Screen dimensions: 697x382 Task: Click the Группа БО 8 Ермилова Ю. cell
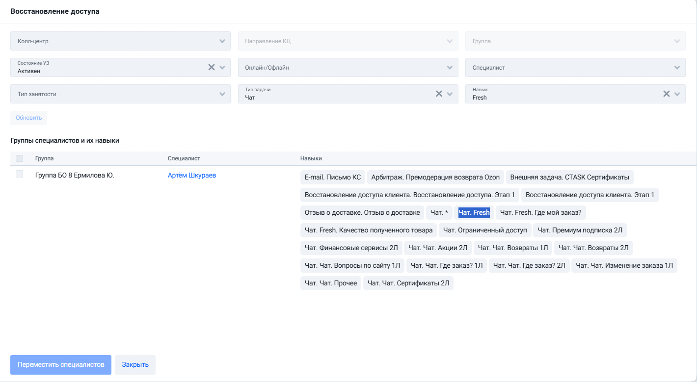click(75, 175)
